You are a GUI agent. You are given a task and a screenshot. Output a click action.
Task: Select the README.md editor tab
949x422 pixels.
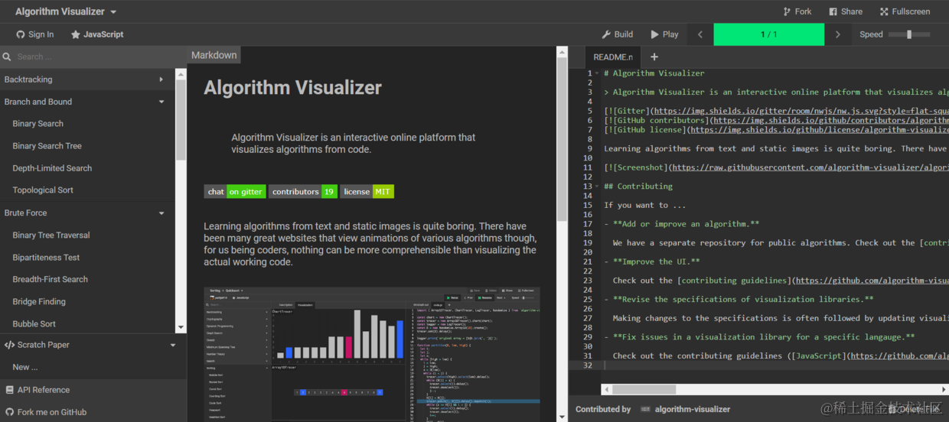click(613, 57)
